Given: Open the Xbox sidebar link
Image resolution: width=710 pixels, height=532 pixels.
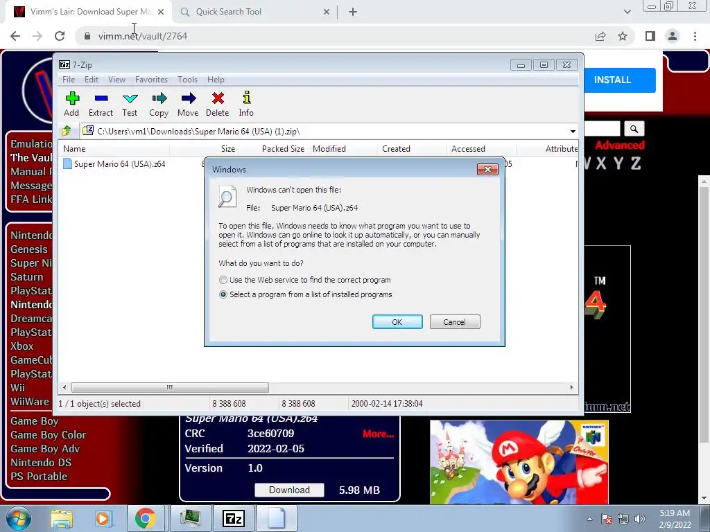Looking at the screenshot, I should [21, 346].
